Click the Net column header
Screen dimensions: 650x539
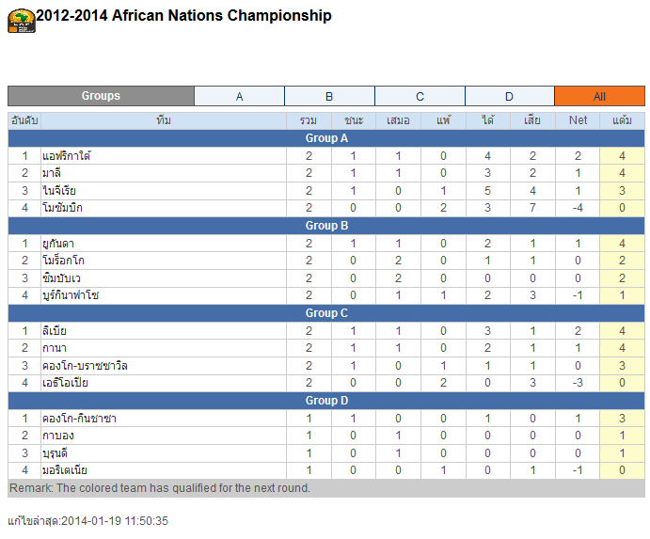(578, 120)
